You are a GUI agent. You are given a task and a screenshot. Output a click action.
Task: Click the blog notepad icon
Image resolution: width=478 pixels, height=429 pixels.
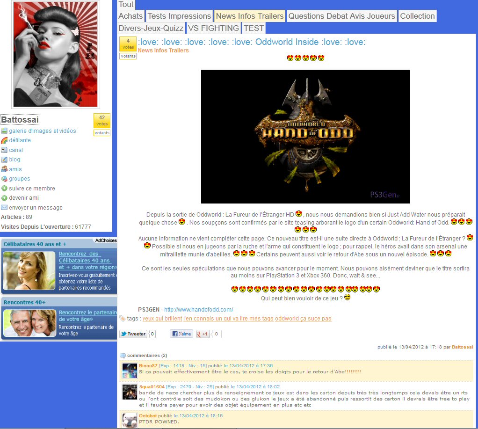pos(4,160)
